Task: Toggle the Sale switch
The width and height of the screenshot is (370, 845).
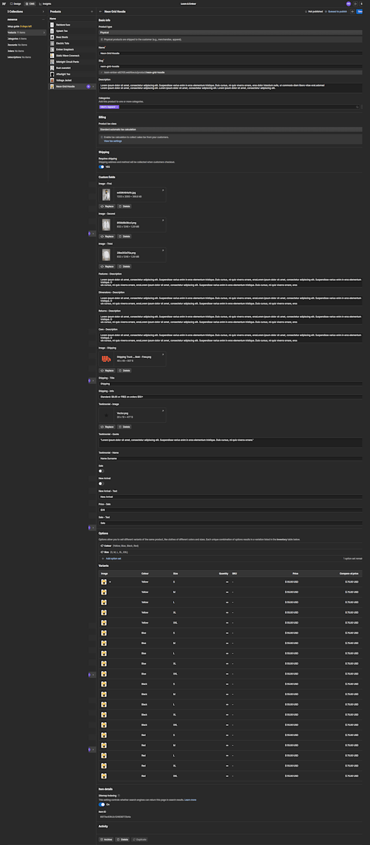Action: 101,471
